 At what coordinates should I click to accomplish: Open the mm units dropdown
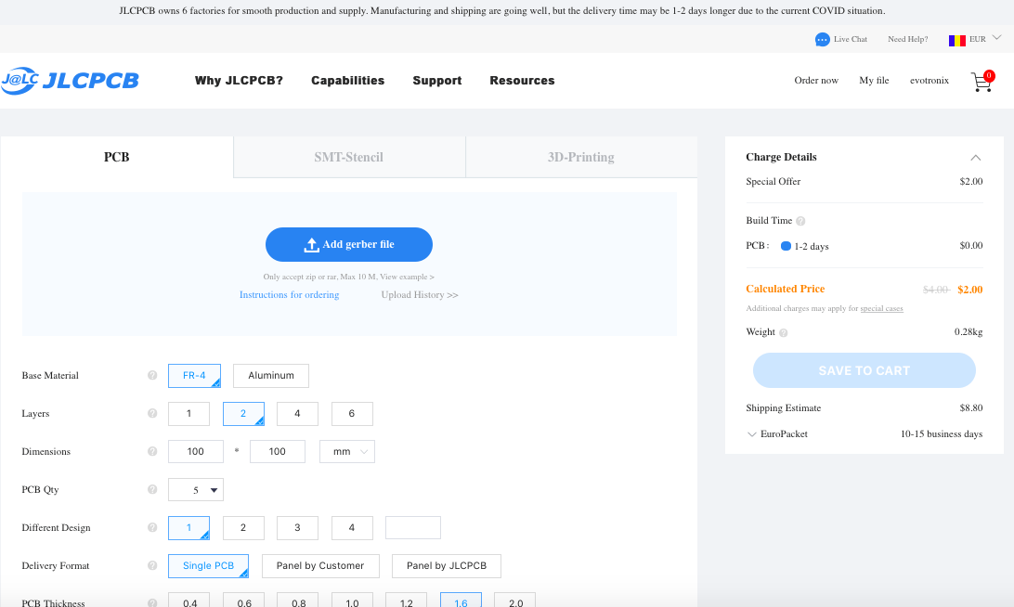(x=346, y=451)
